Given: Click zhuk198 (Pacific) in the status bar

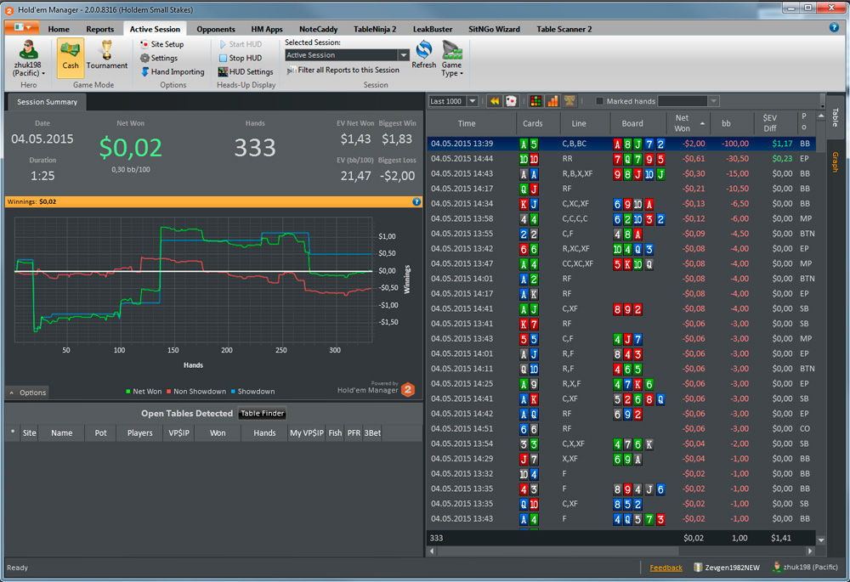Looking at the screenshot, I should coord(804,568).
